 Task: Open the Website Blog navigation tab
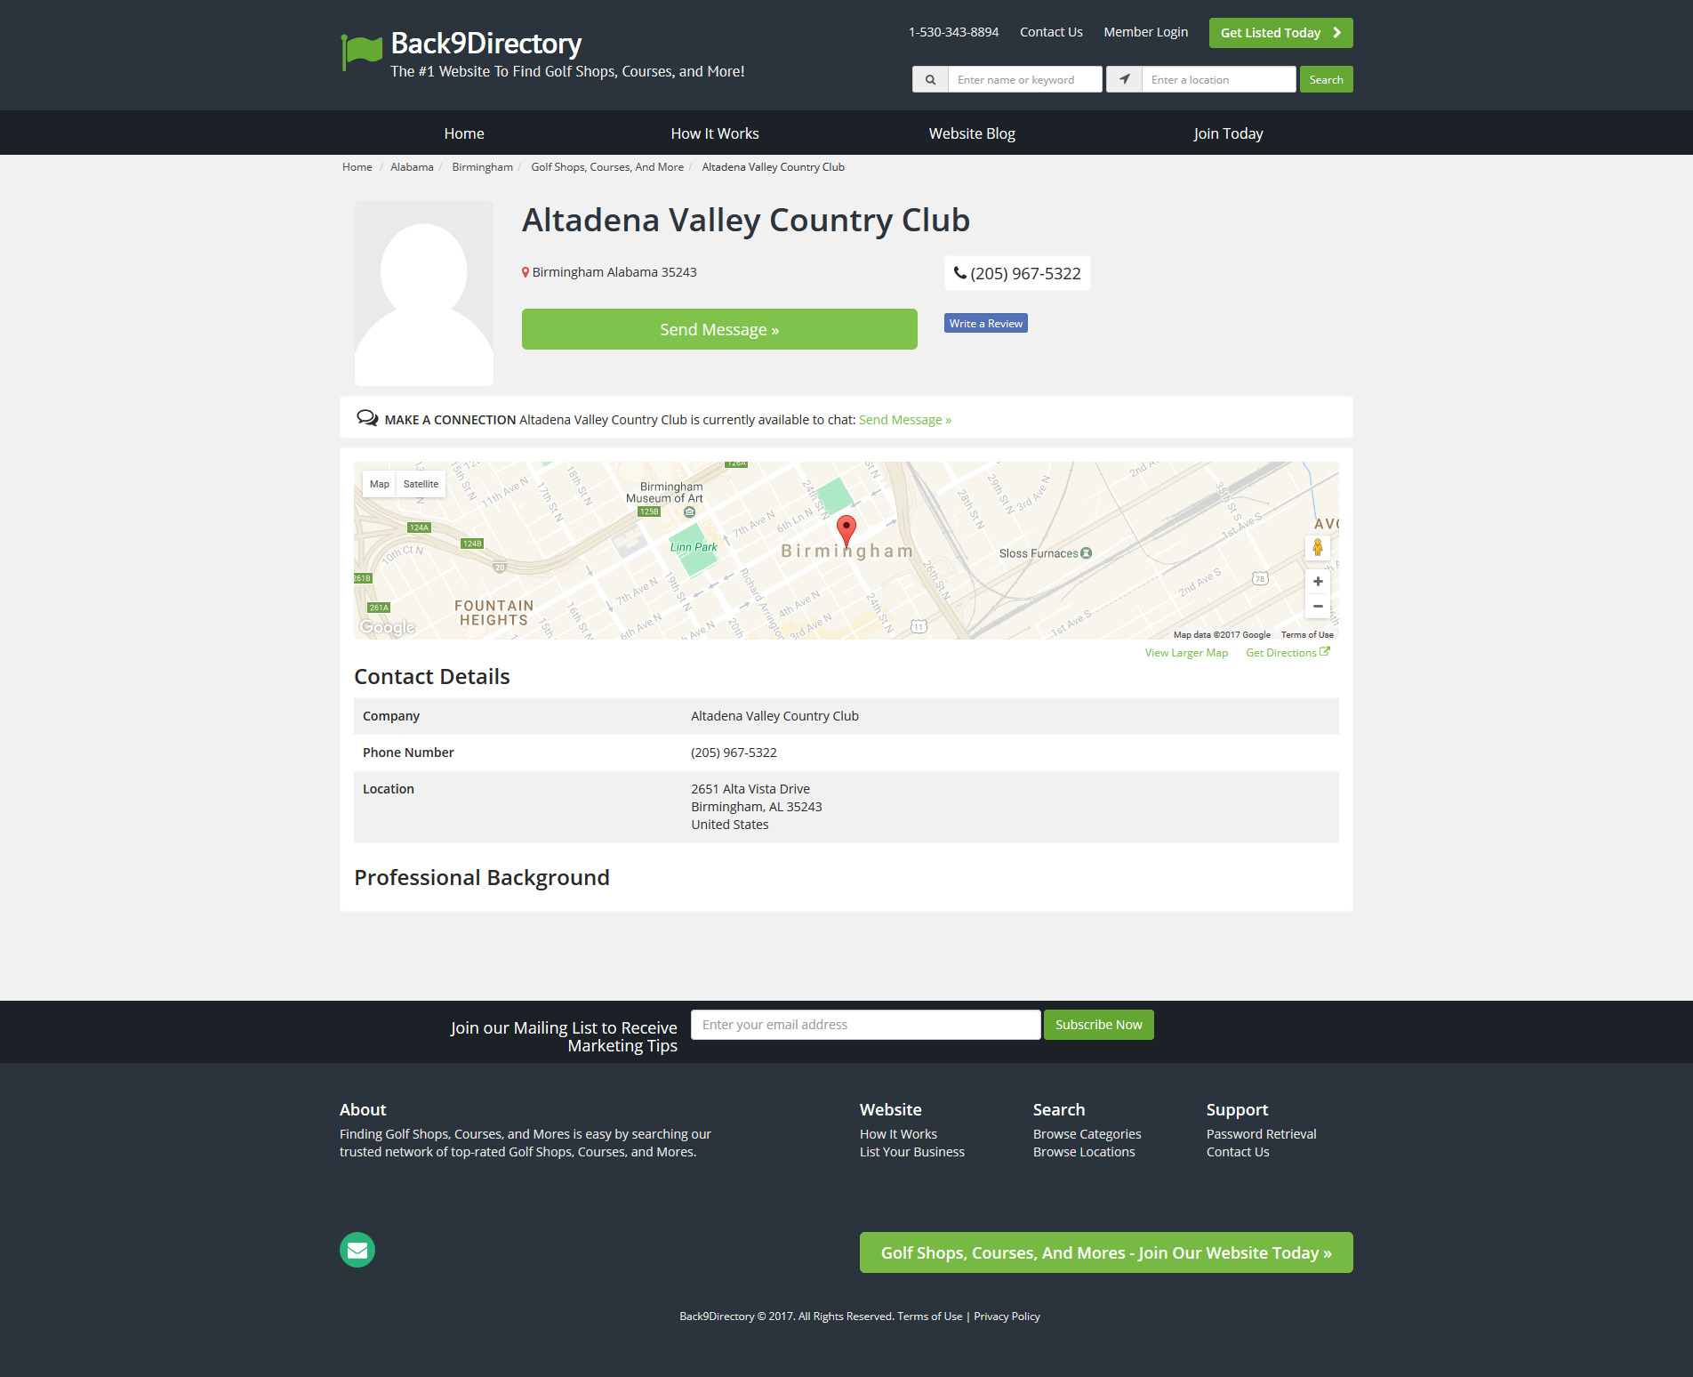(972, 133)
